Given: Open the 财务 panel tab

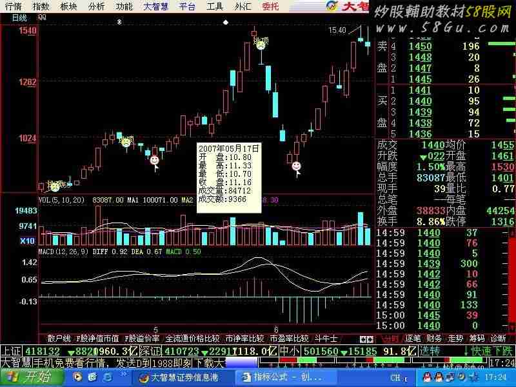Looking at the screenshot, I should tap(434, 338).
